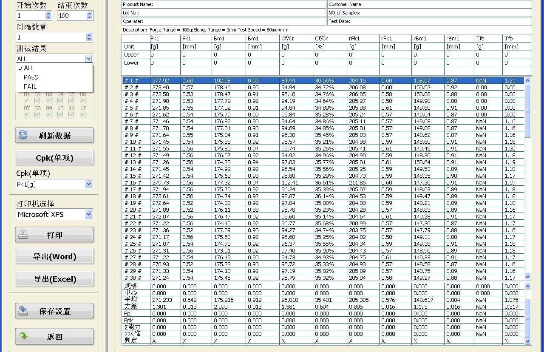Click the 结束次数 field showing 100
The width and height of the screenshot is (544, 352).
click(72, 16)
